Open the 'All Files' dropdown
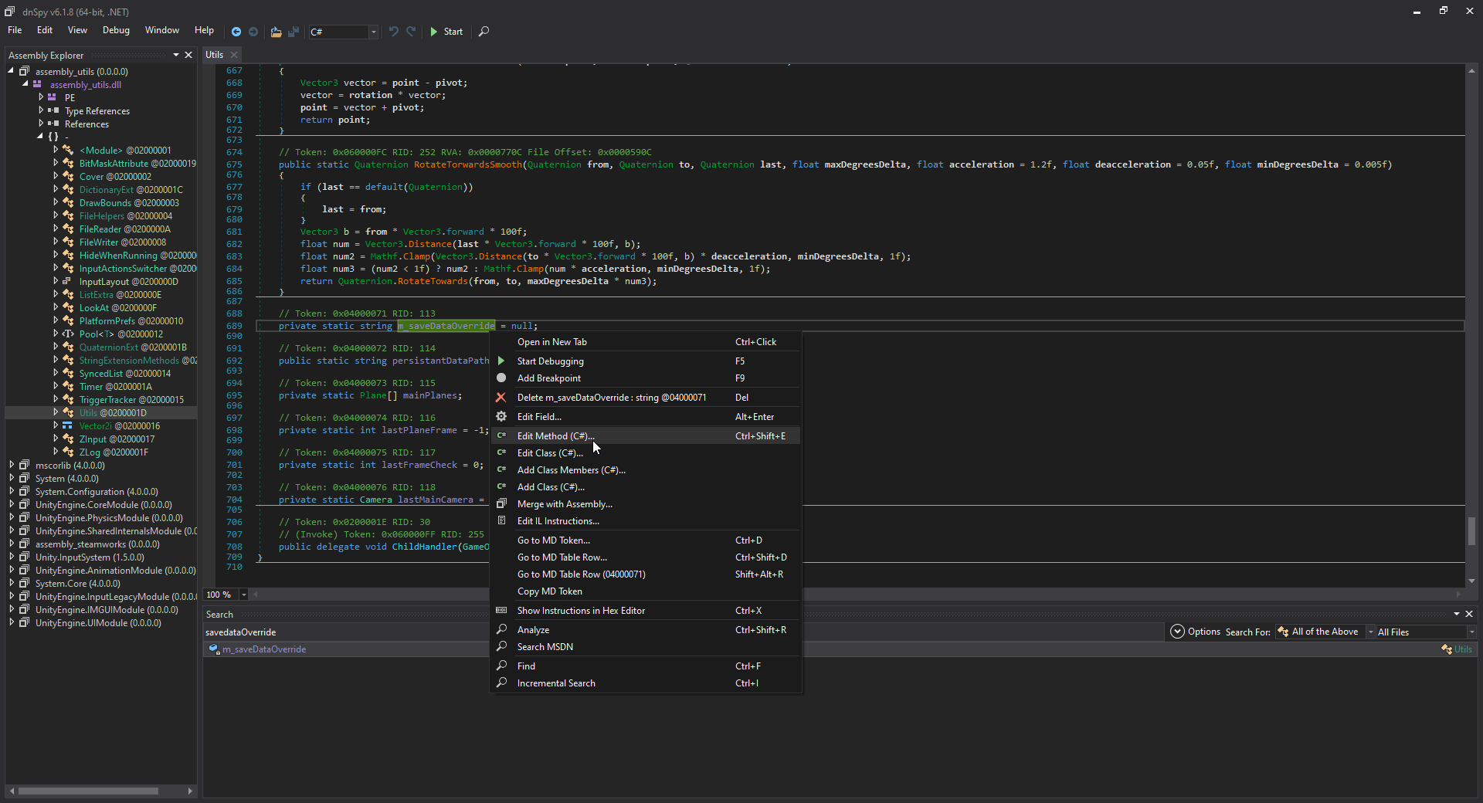 [x=1471, y=632]
